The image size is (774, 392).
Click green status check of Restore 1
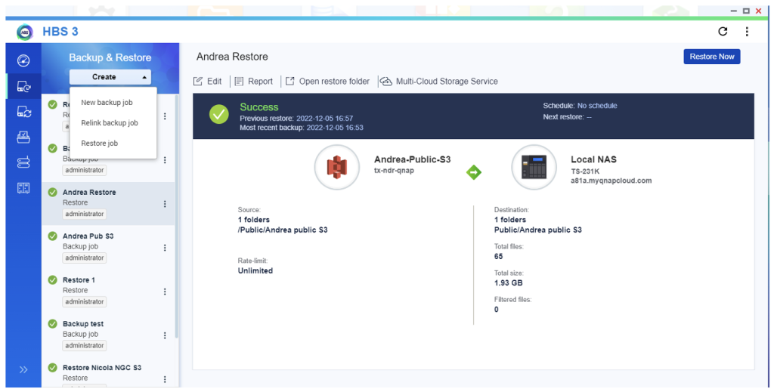[x=52, y=280]
